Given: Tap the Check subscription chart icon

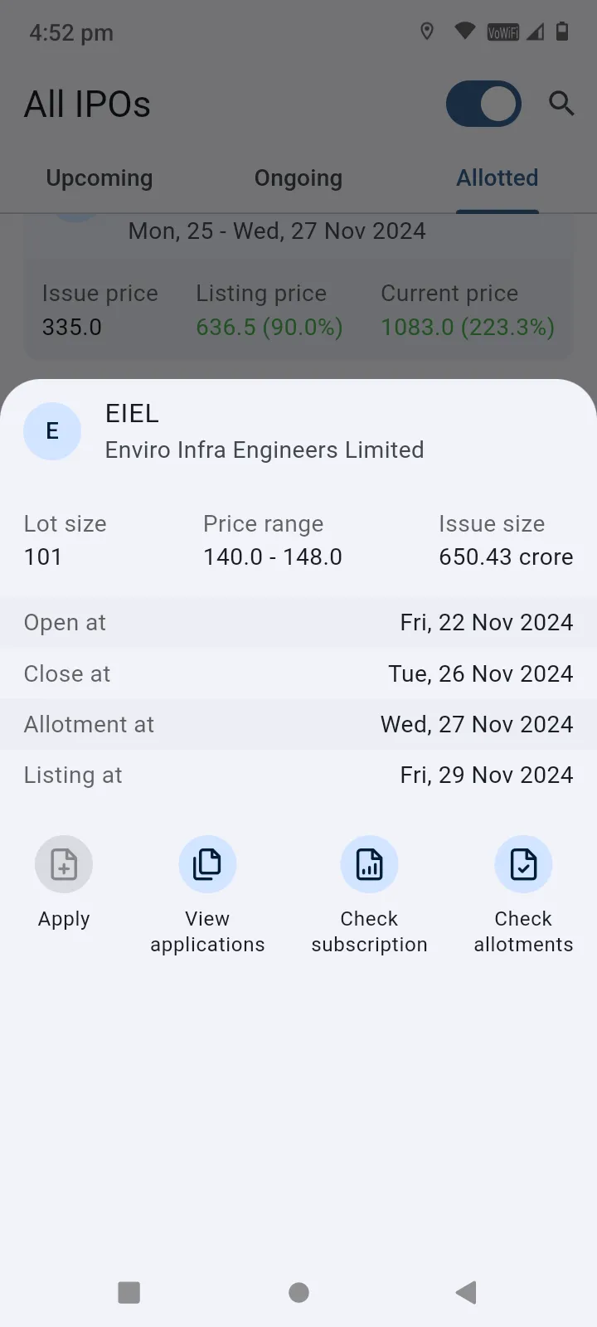Looking at the screenshot, I should click(x=369, y=864).
